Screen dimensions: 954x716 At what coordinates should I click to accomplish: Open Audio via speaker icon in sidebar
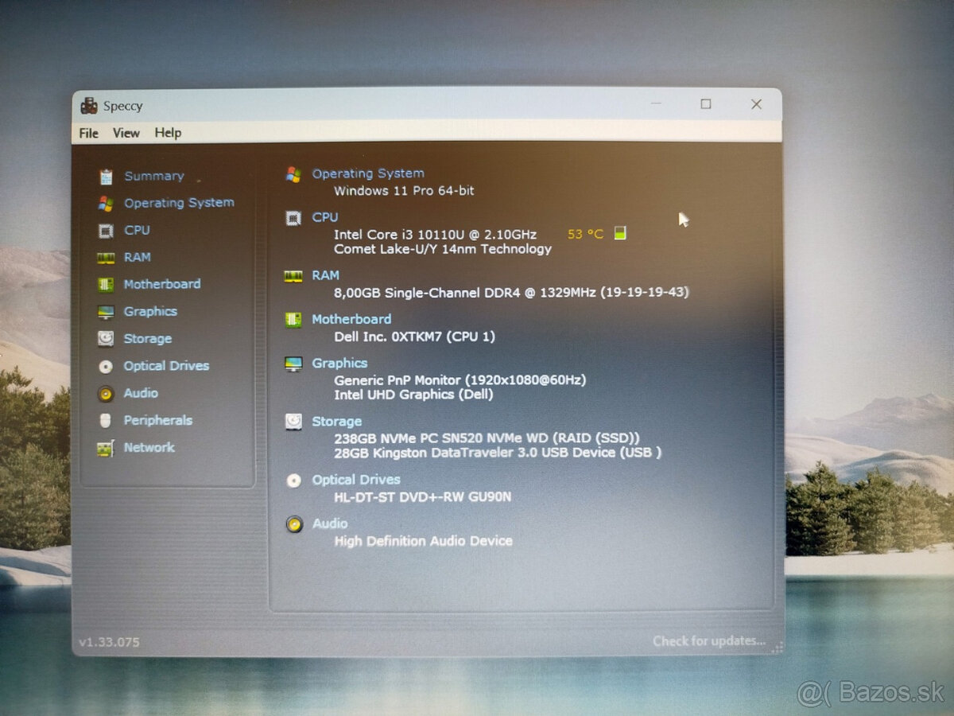106,394
